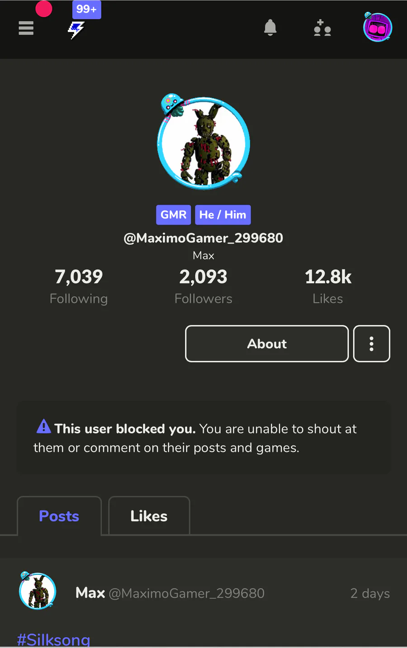Open the account avatar in top bar
Screen dimensions: 407x648
[378, 28]
